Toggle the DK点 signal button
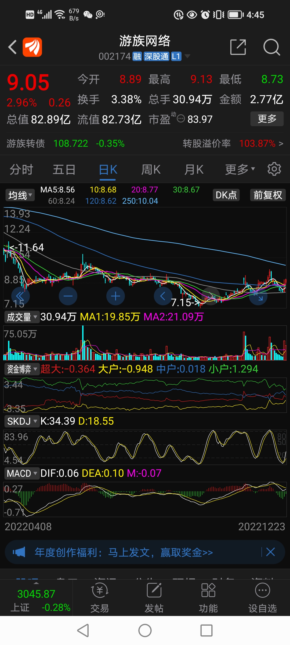This screenshot has height=645, width=290. point(226,195)
